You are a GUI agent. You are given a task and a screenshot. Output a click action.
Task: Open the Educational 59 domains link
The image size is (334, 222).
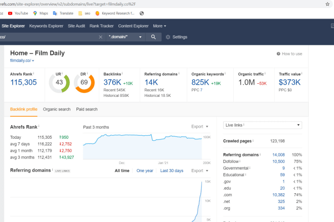282,175
